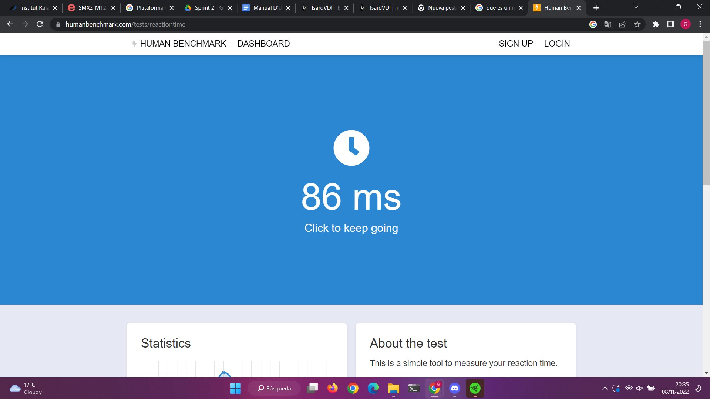The width and height of the screenshot is (710, 399).
Task: Switch to the Sprint 2 Google Drive tab
Action: 208,8
